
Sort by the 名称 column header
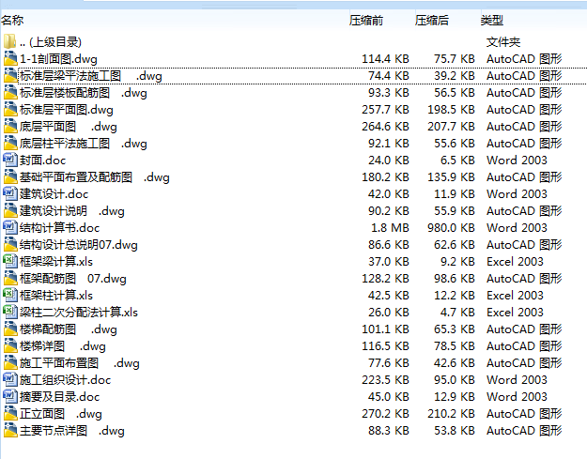pos(12,20)
